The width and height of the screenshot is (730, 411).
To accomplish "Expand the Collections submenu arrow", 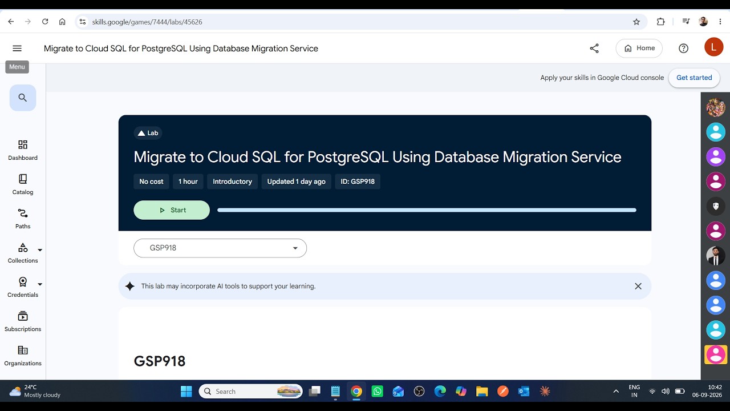I will point(40,250).
